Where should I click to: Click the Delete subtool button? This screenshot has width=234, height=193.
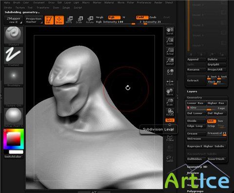pos(216,60)
